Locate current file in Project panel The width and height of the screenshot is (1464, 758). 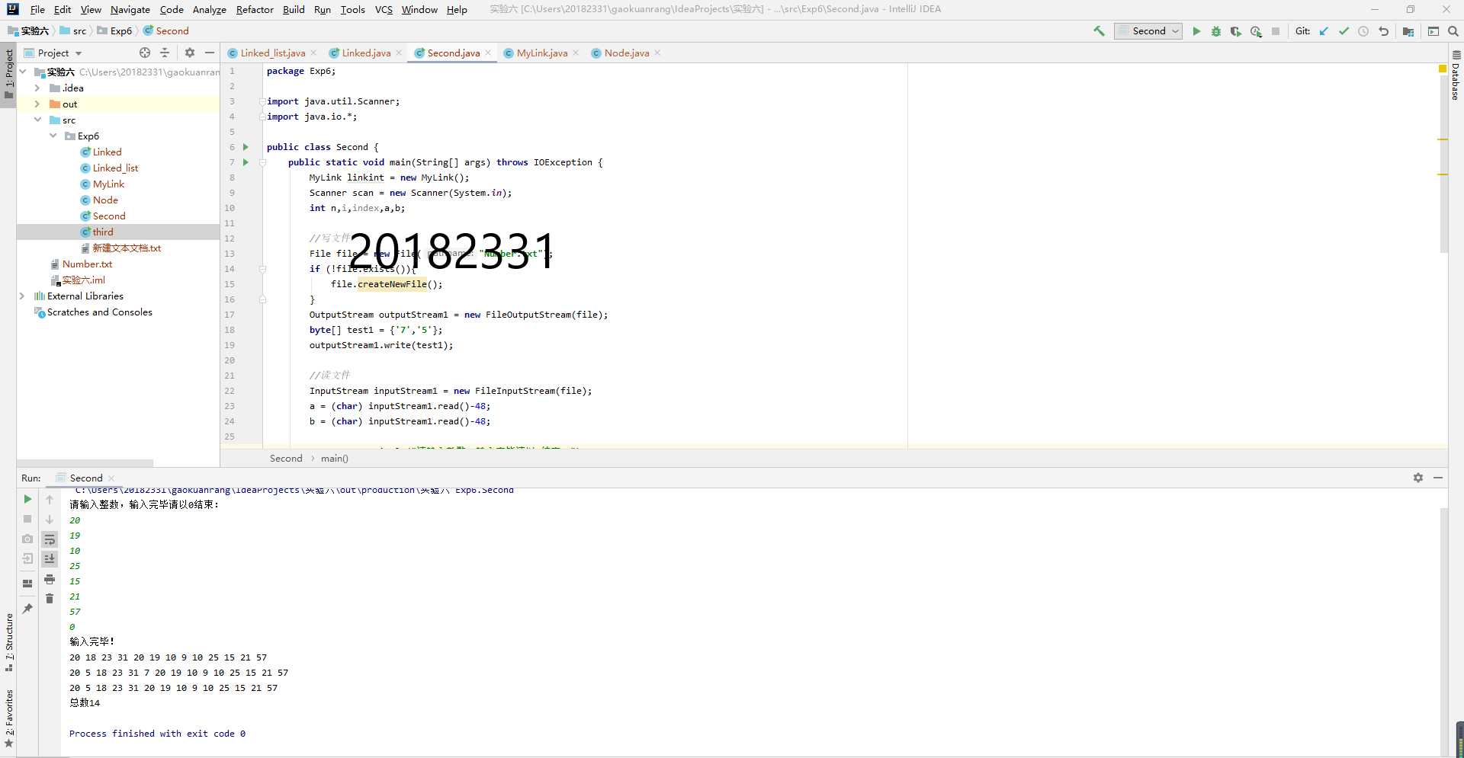pos(145,53)
